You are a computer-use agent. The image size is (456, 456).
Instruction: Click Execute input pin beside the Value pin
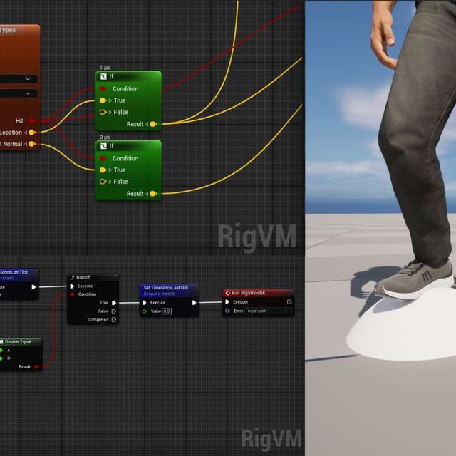pos(145,303)
